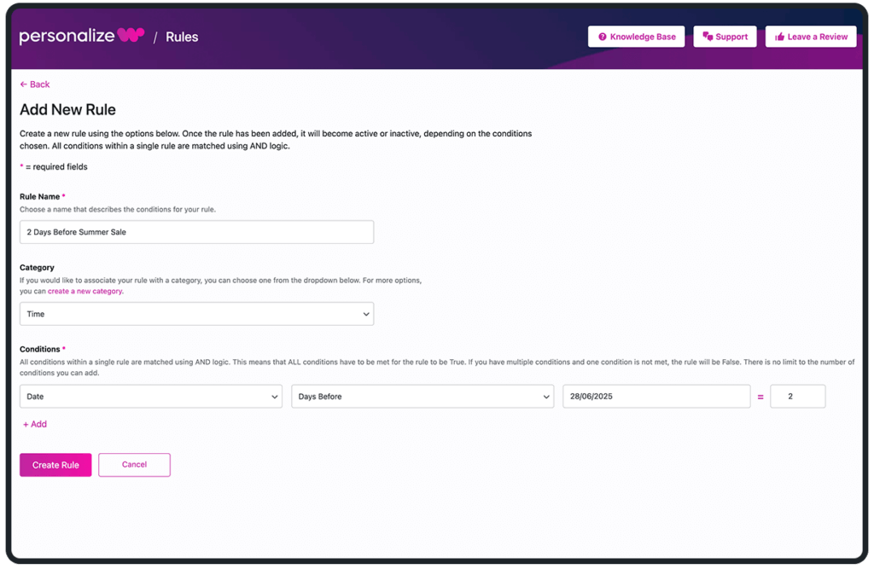
Task: Click the create a new category link
Action: pos(85,291)
